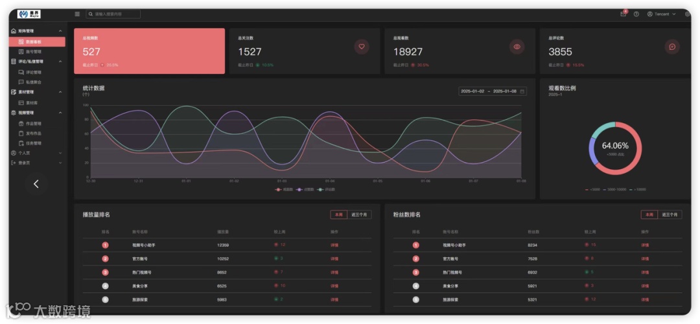Open 详情 for 美食分享 in 播放量排名
700x324 pixels.
(334, 286)
